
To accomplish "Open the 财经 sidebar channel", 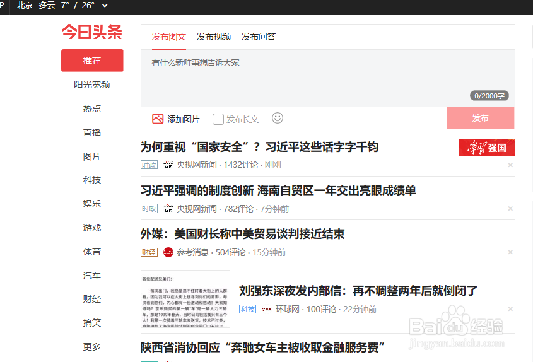I will coord(92,299).
